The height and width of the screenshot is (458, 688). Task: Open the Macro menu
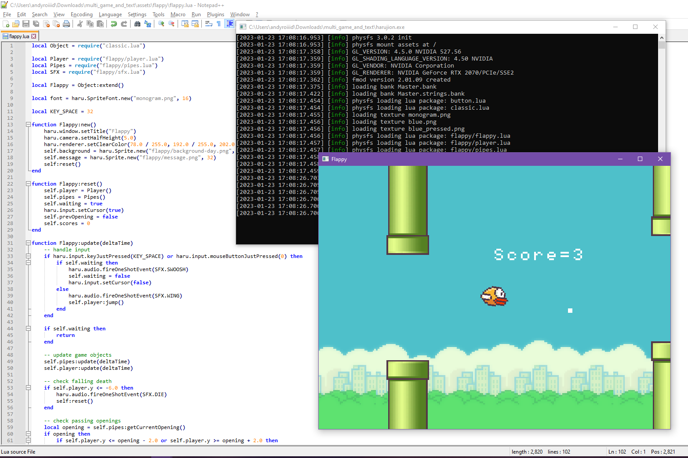(x=178, y=14)
